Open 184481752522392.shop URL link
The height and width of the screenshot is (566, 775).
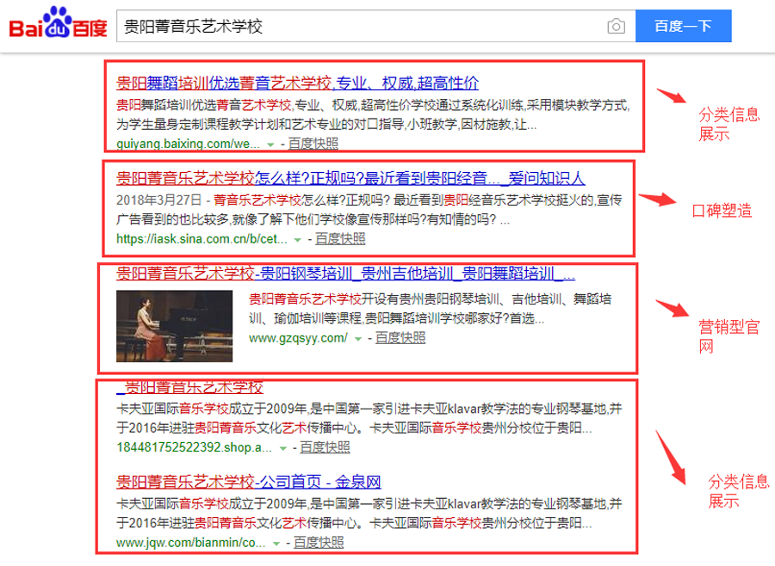[194, 447]
